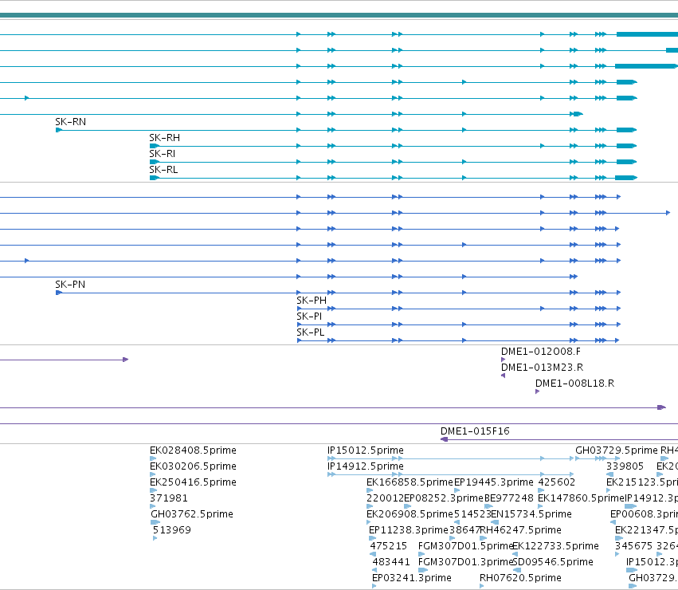Click the 371981 feature label
This screenshot has width=678, height=590.
pos(169,498)
